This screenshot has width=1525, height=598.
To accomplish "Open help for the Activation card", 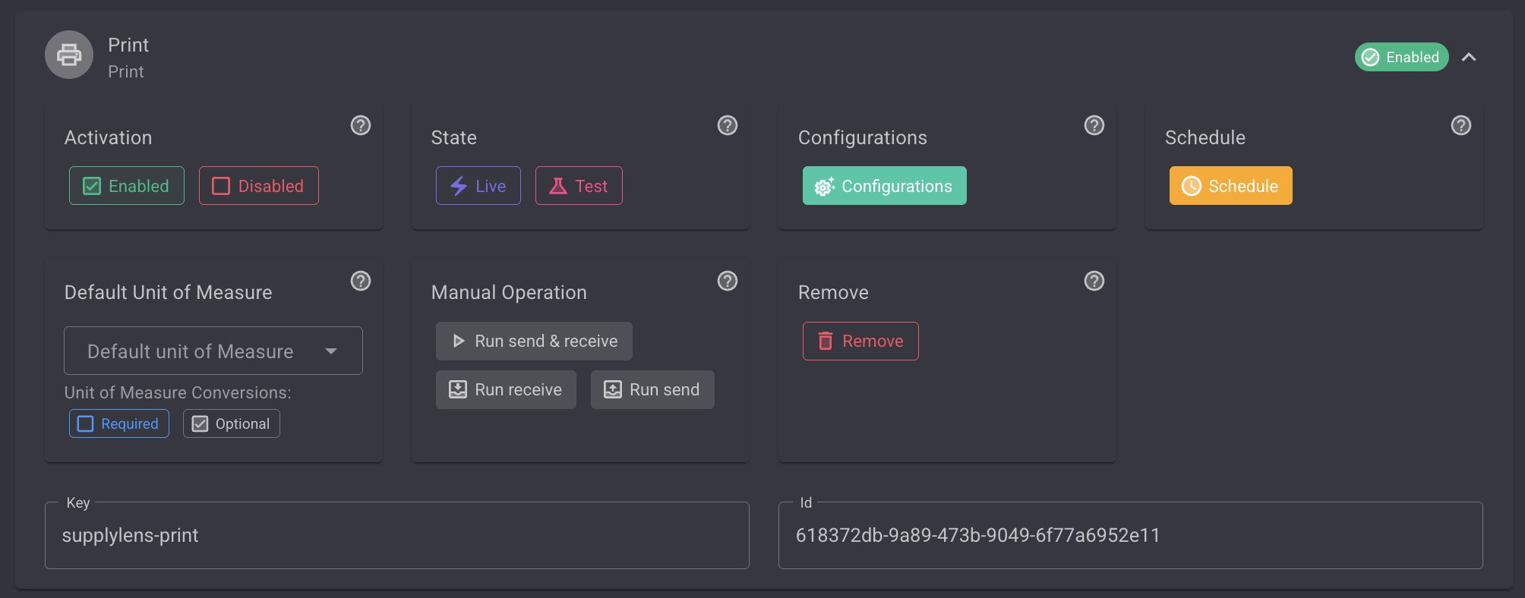I will point(361,125).
